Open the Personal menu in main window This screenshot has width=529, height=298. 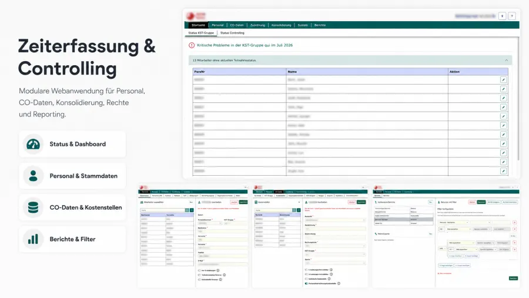(x=217, y=25)
